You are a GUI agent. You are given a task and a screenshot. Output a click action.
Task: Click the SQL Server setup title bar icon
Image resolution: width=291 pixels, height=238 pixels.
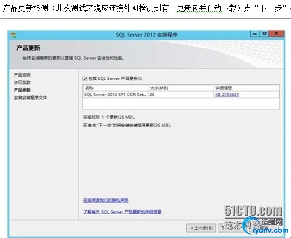tap(13, 35)
